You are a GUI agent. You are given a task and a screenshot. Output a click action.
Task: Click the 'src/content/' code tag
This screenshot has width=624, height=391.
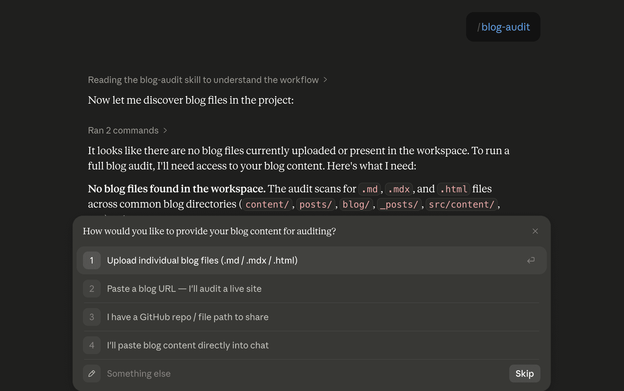(462, 204)
